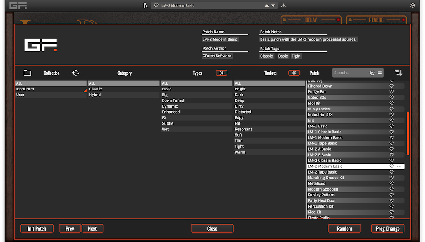Favorite the LM-2 A Basic patch
This screenshot has height=242, width=425.
pyautogui.click(x=392, y=149)
